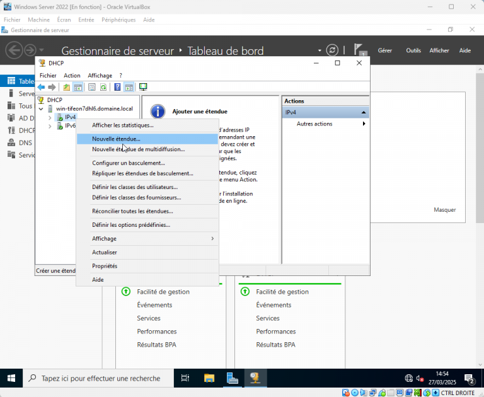Screen dimensions: 484x397
Task: Click the refresh icon in DHCP toolbar
Action: coord(103,87)
